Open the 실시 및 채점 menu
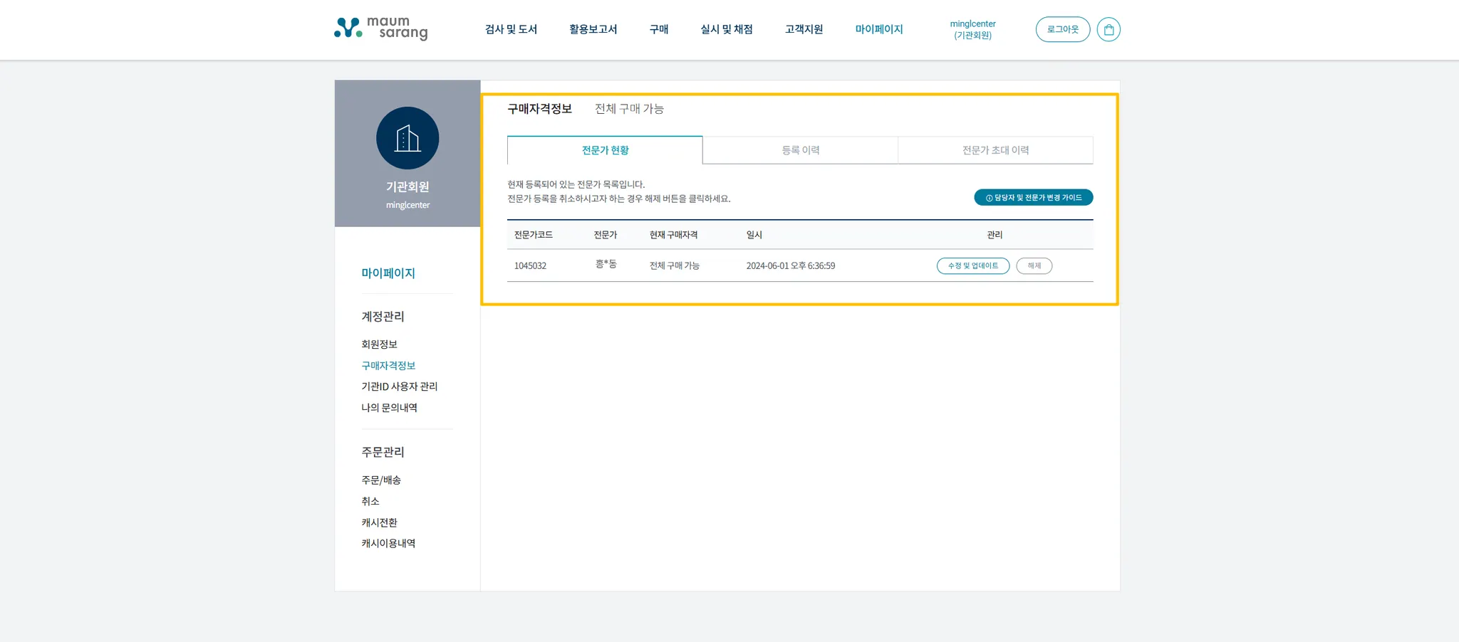The width and height of the screenshot is (1459, 642). click(727, 29)
